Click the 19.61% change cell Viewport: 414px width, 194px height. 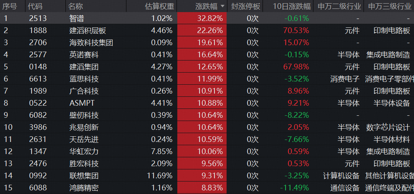pos(202,42)
